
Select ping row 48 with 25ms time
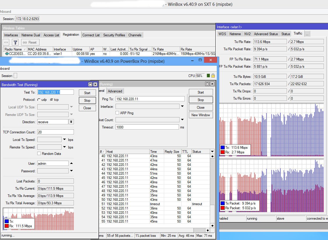click(155, 191)
